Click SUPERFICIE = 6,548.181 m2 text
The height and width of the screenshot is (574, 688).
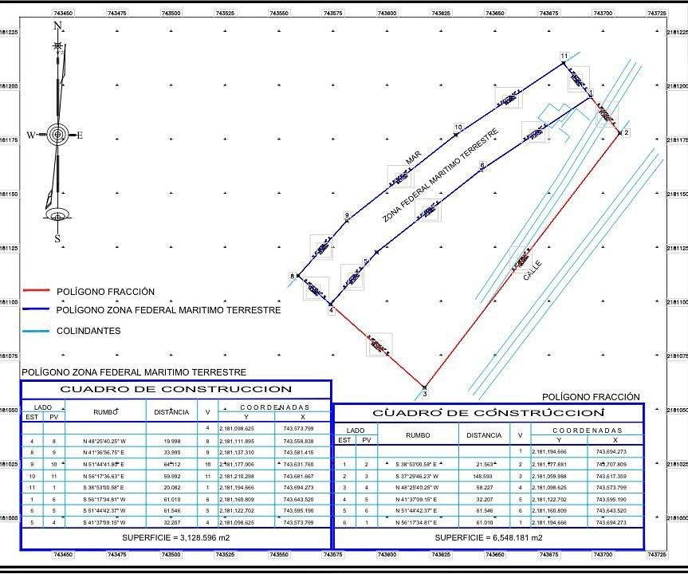coord(489,537)
